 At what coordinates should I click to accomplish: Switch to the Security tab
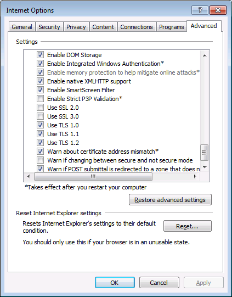click(x=49, y=27)
